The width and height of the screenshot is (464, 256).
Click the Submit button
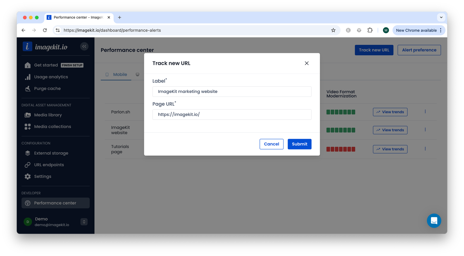[300, 144]
